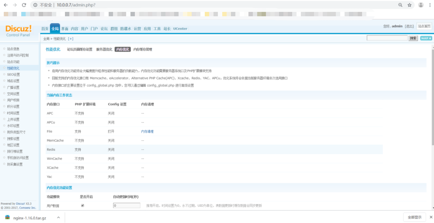
Task: Open SEO设置 in sidebar
Action: pos(13,74)
